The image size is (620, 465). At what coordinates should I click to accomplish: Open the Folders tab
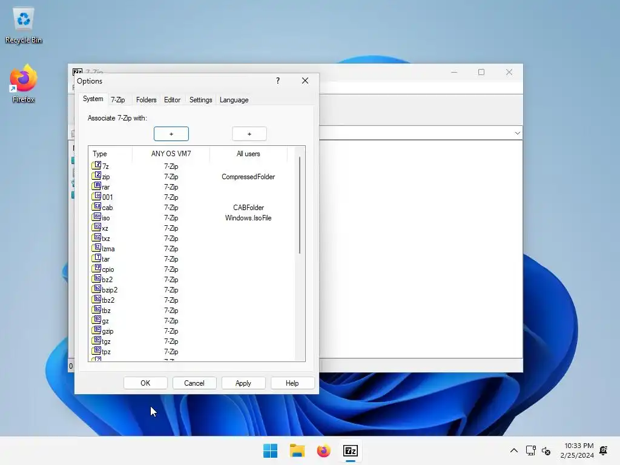147,100
